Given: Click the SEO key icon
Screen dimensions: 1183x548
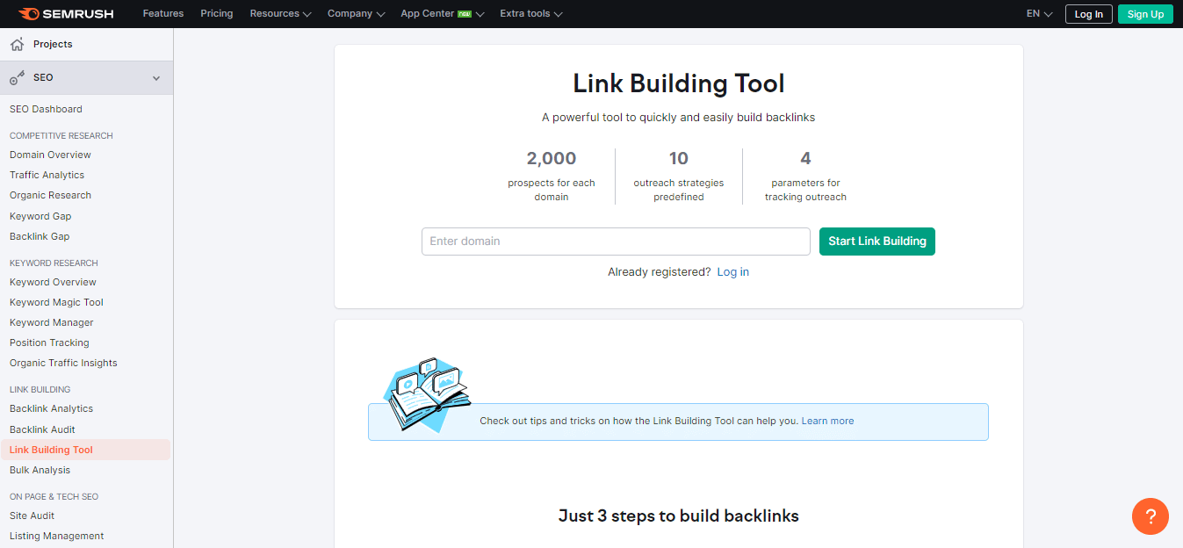Looking at the screenshot, I should [x=17, y=78].
